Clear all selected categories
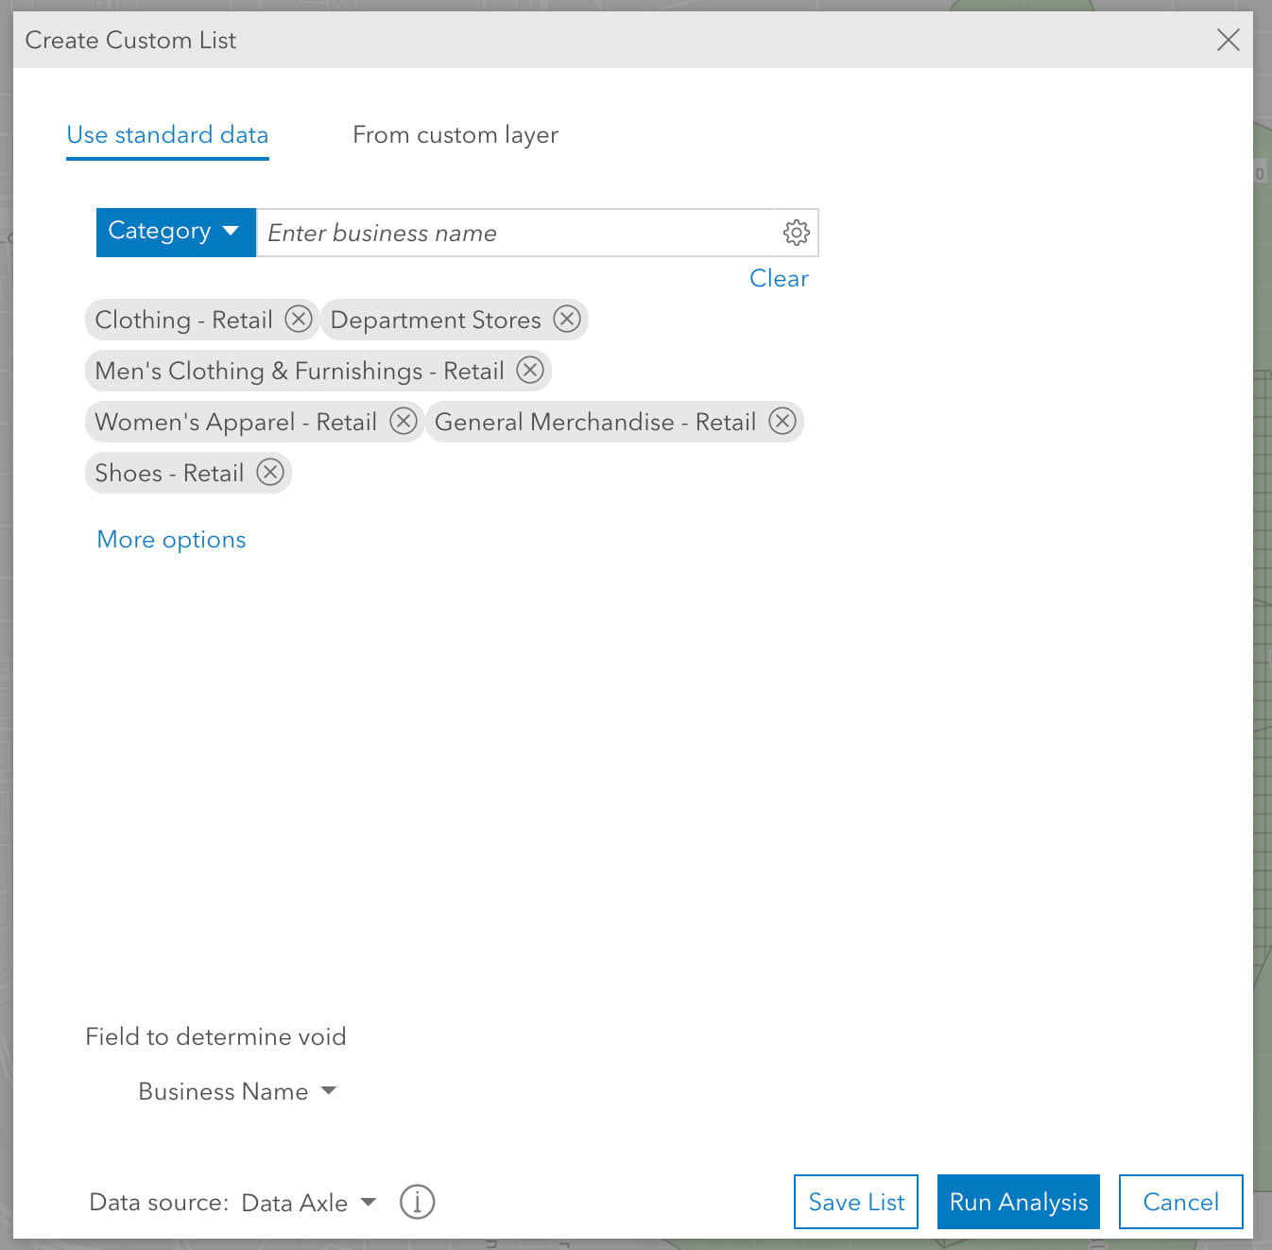Viewport: 1272px width, 1250px height. tap(779, 278)
